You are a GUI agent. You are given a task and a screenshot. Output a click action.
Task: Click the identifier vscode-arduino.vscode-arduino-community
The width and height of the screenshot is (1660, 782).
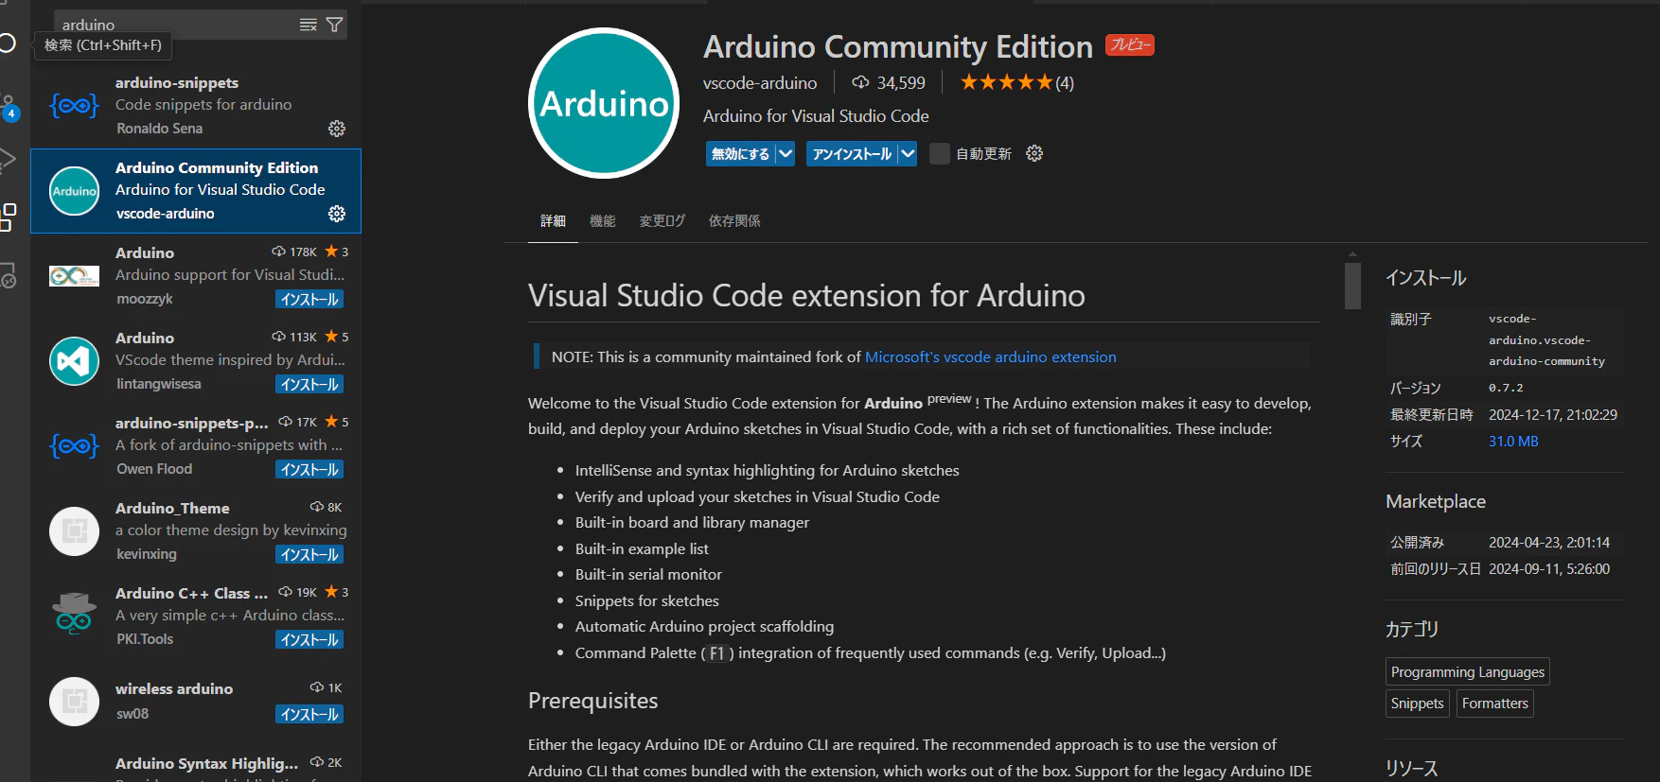1546,339
